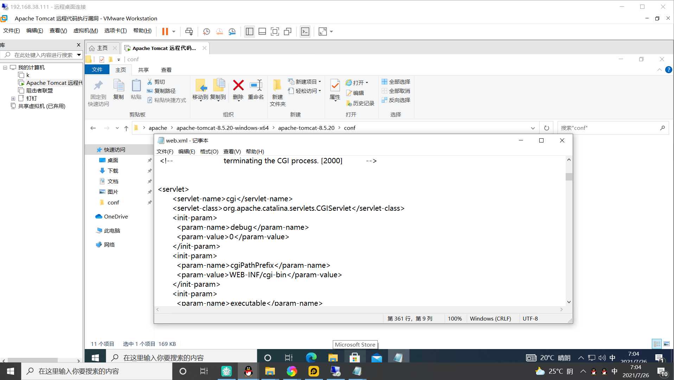The image size is (674, 380).
Task: Open the Explorer recent locations dropdown
Action: click(117, 128)
